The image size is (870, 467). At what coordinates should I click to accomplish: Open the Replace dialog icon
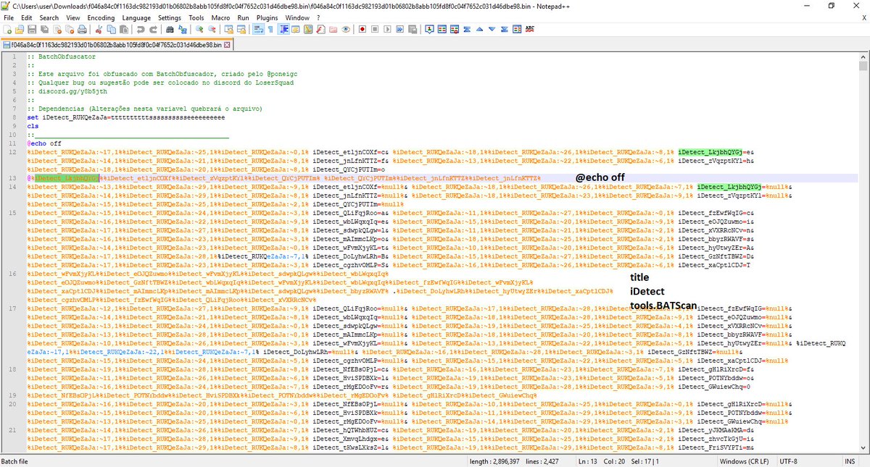(x=183, y=30)
